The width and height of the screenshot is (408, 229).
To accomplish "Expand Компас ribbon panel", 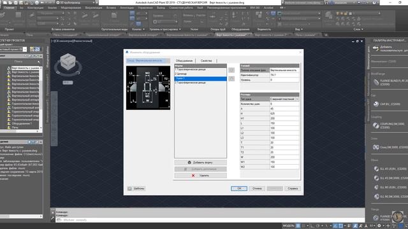I will pyautogui.click(x=138, y=29).
